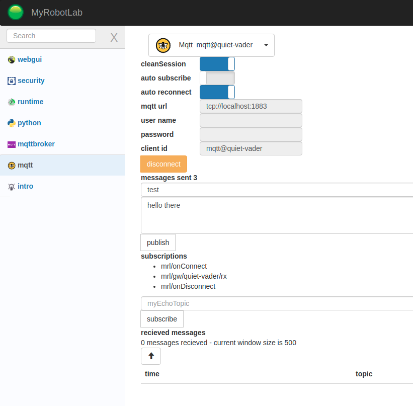Click the green MyRobotLab status orb icon
Image resolution: width=413 pixels, height=406 pixels.
[16, 12]
